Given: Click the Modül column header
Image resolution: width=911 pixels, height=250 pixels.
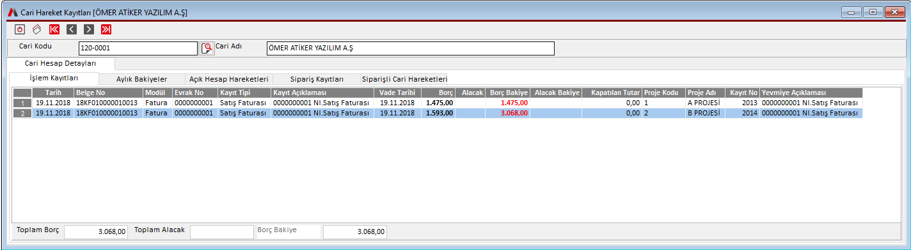Looking at the screenshot, I should (x=157, y=92).
